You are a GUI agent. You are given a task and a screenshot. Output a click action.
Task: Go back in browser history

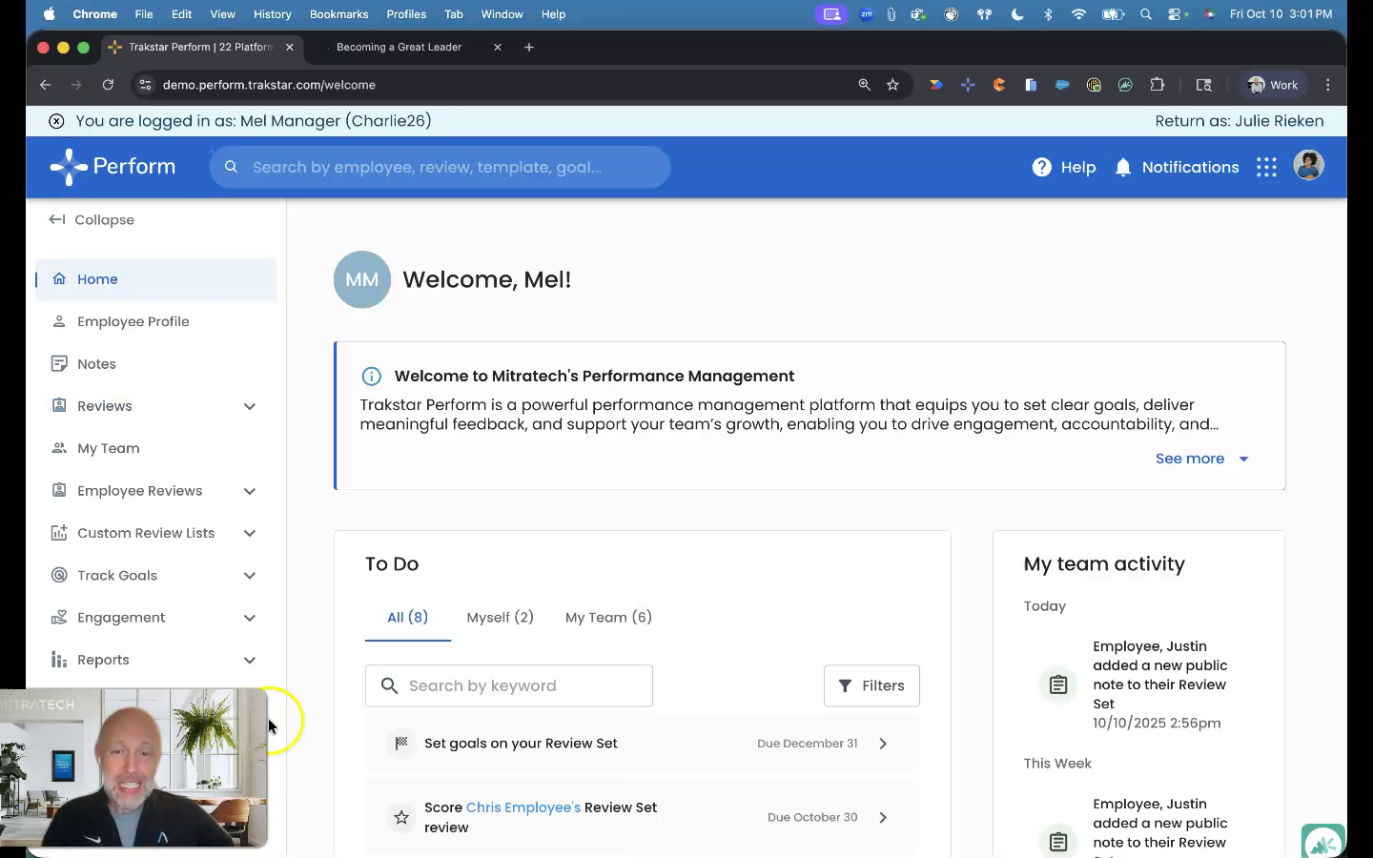45,85
